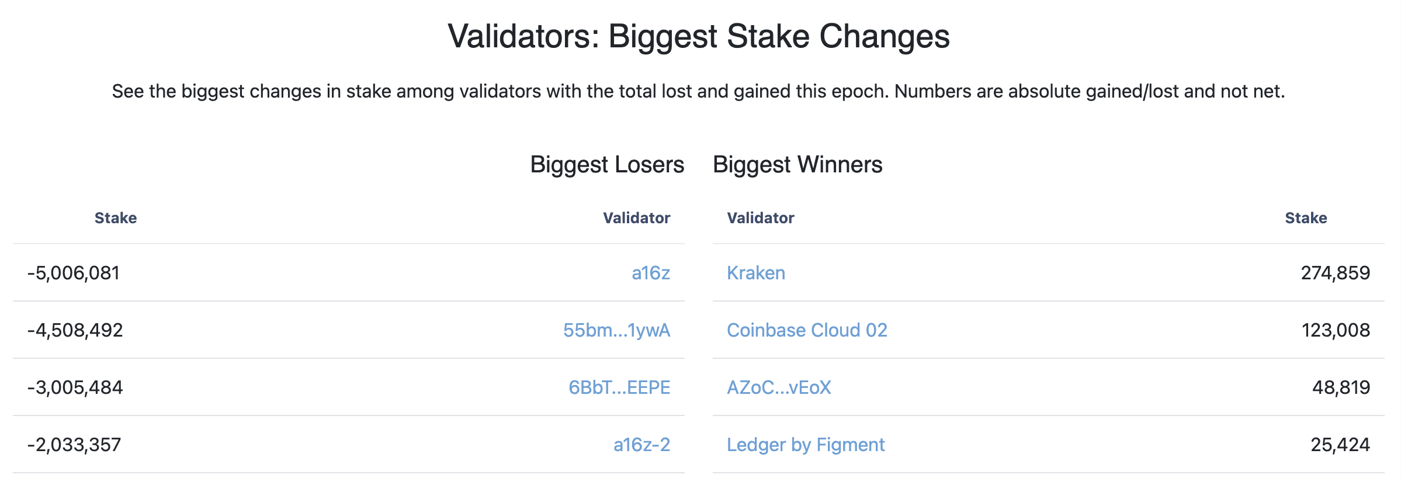Click Validator column header under Biggest Losers
This screenshot has height=478, width=1401.
(636, 218)
